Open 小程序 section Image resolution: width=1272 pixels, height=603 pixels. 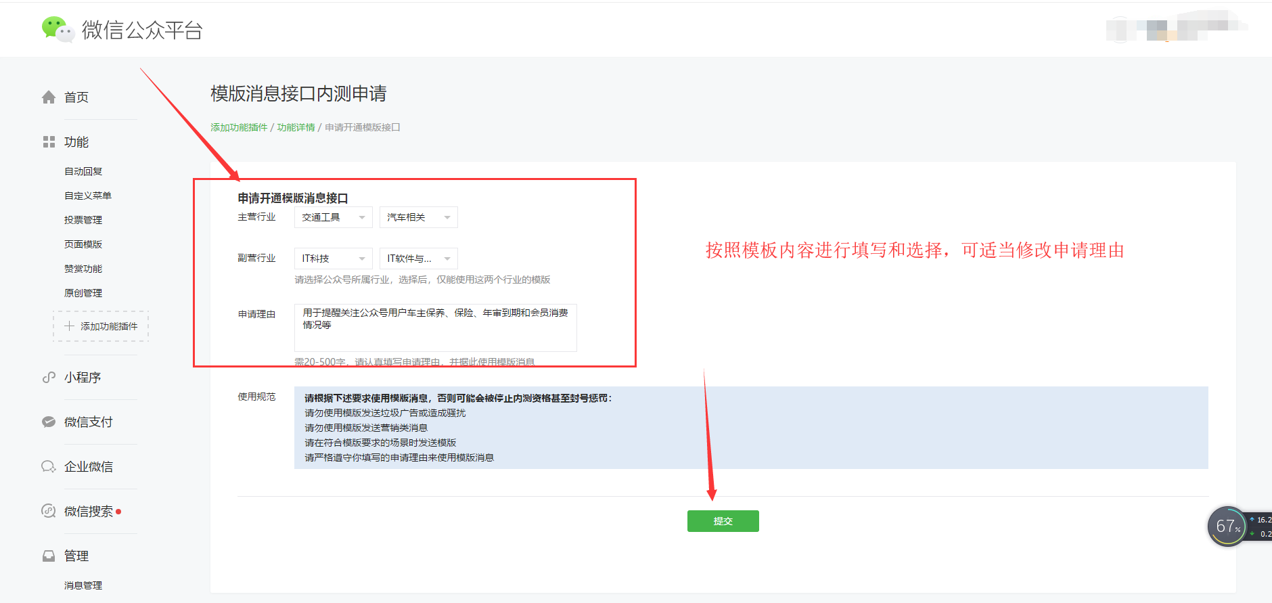83,378
